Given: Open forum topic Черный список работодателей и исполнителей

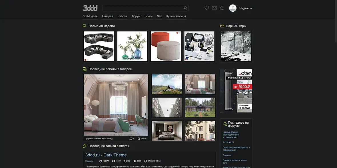Looking at the screenshot, I should click(231, 135).
